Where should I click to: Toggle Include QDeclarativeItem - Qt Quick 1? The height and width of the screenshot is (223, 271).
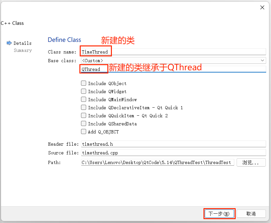[x=84, y=107]
